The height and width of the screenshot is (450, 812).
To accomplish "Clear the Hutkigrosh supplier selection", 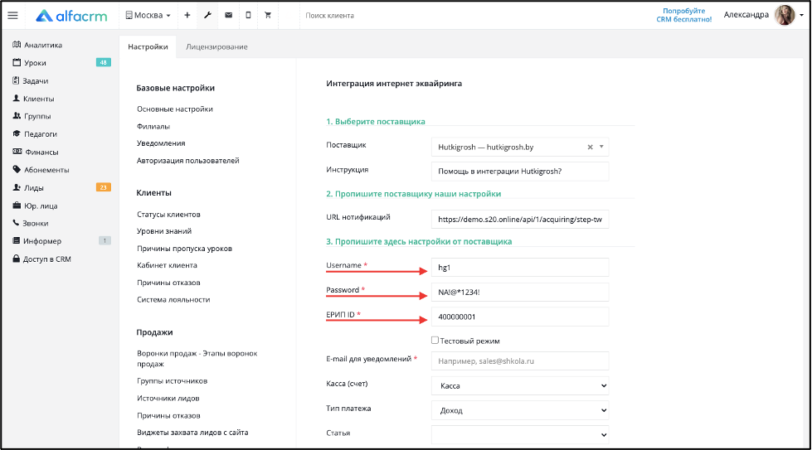I will 590,148.
